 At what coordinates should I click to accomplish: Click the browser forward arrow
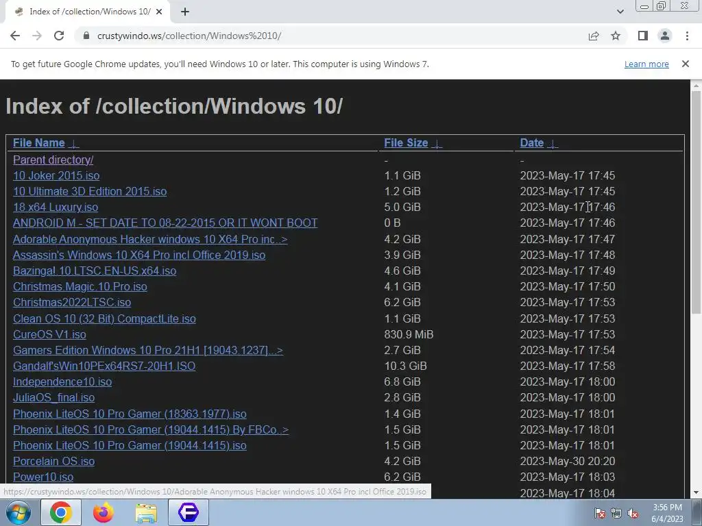(37, 36)
